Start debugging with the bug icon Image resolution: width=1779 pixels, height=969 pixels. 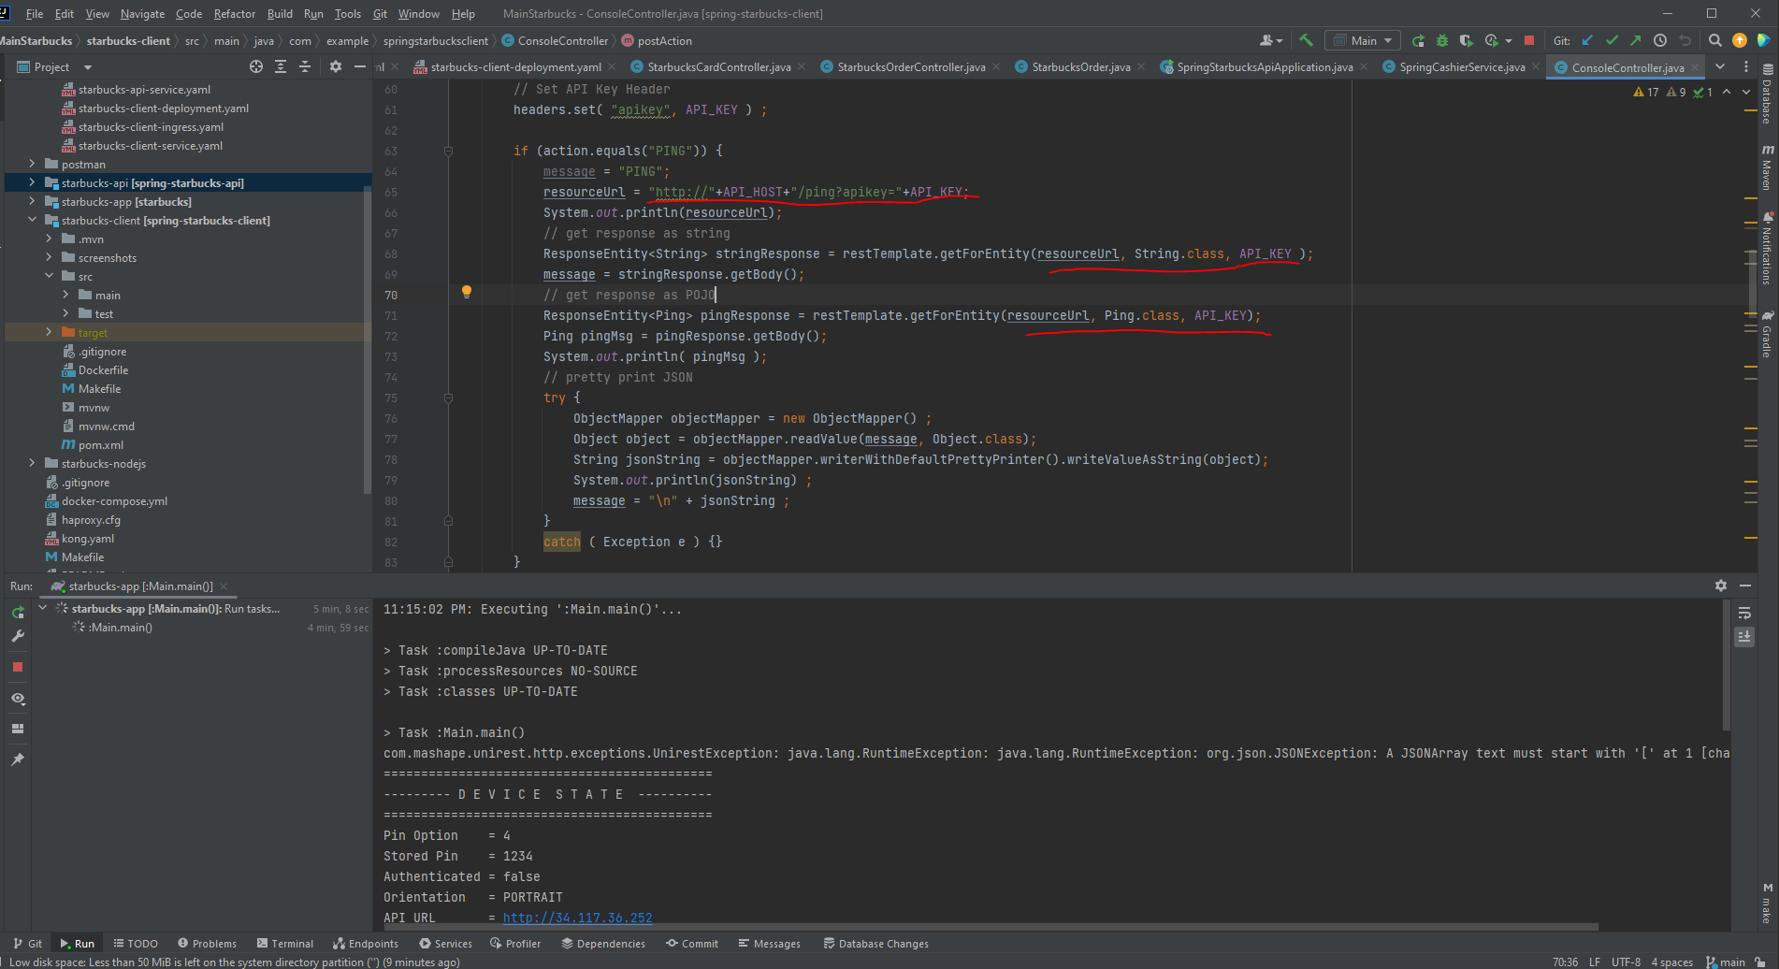tap(1441, 40)
